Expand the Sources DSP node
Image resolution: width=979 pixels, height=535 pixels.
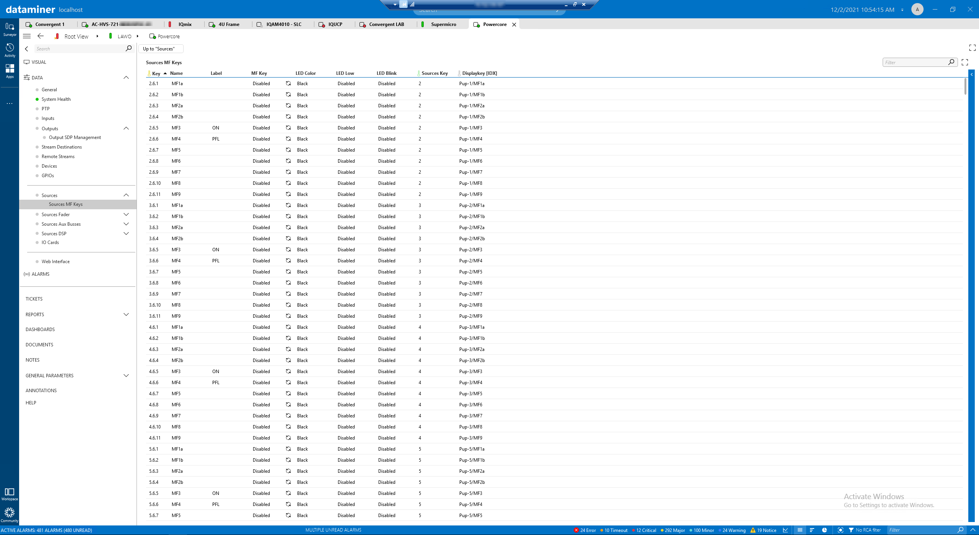tap(126, 233)
